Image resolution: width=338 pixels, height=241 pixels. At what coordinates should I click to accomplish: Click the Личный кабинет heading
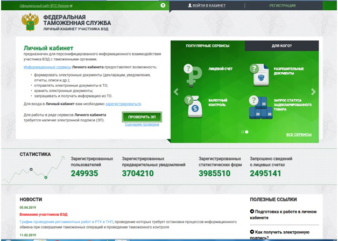48,48
